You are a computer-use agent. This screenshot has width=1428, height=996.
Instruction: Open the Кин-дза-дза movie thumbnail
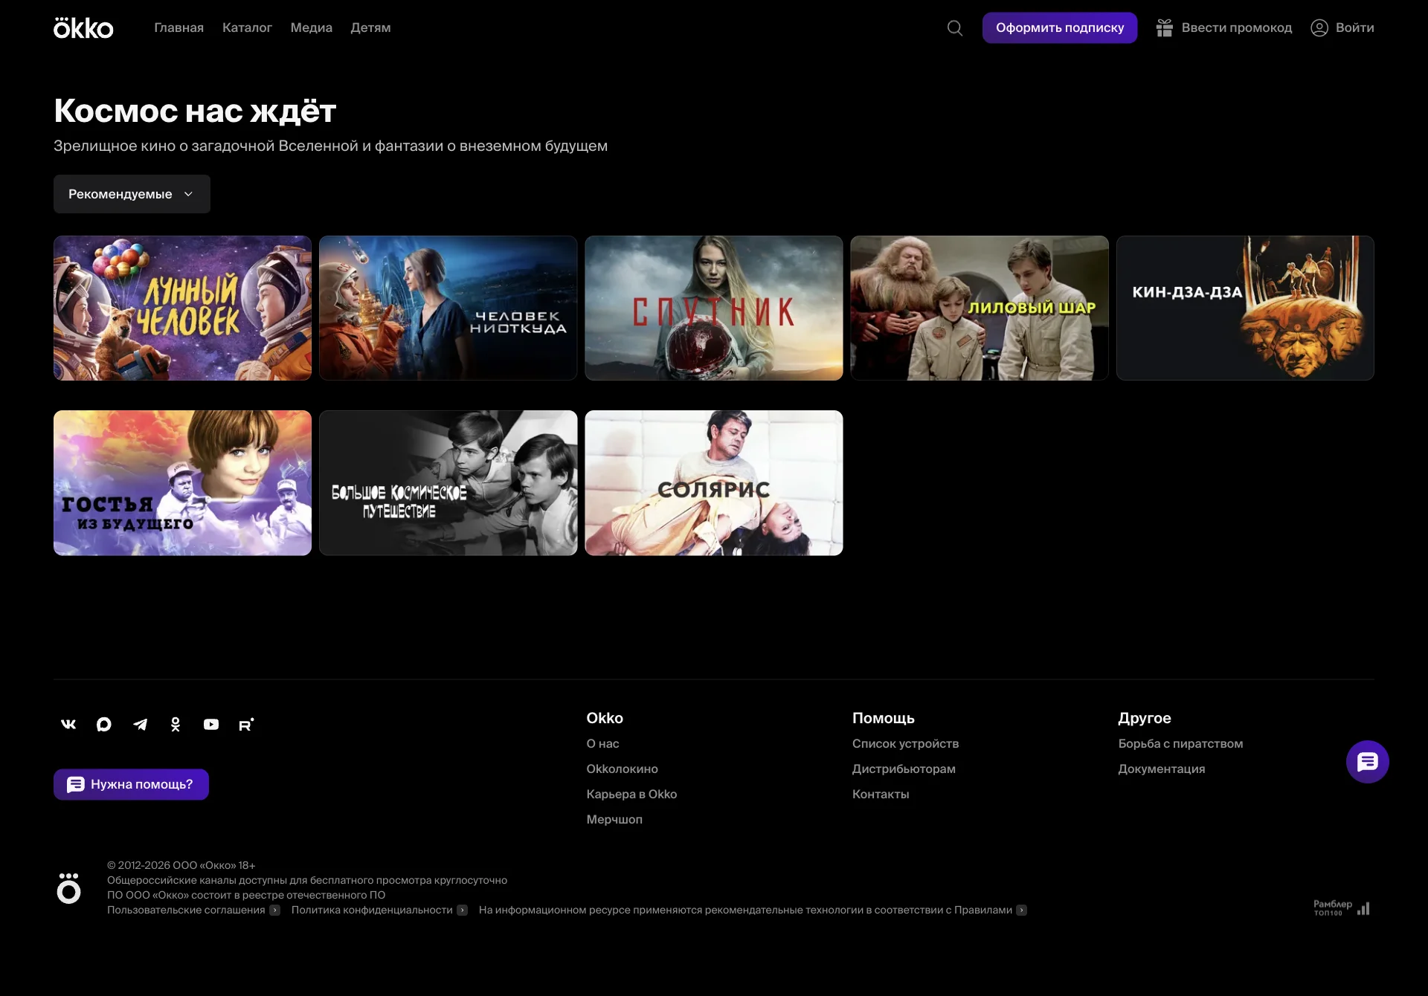point(1245,308)
